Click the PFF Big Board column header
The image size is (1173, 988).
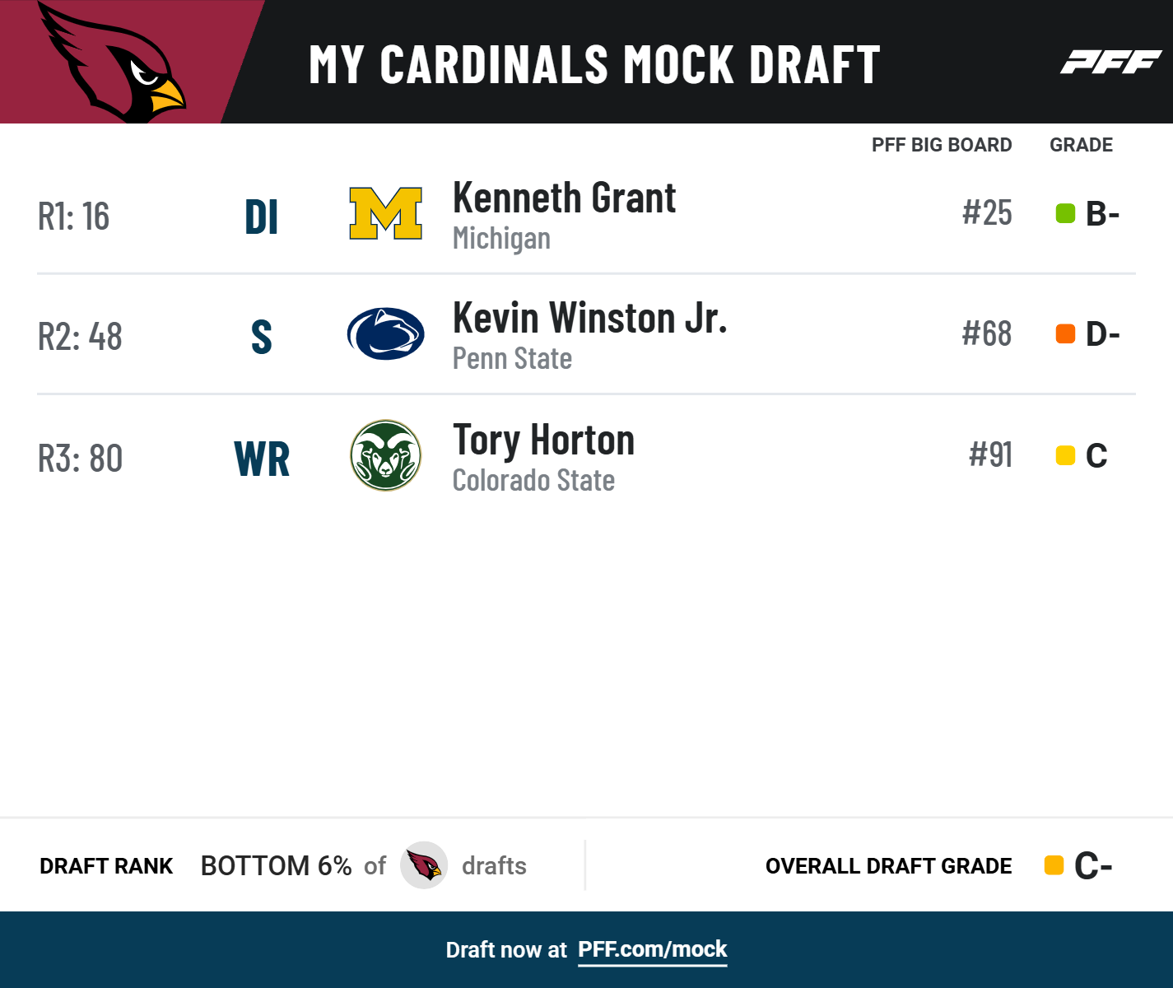941,145
